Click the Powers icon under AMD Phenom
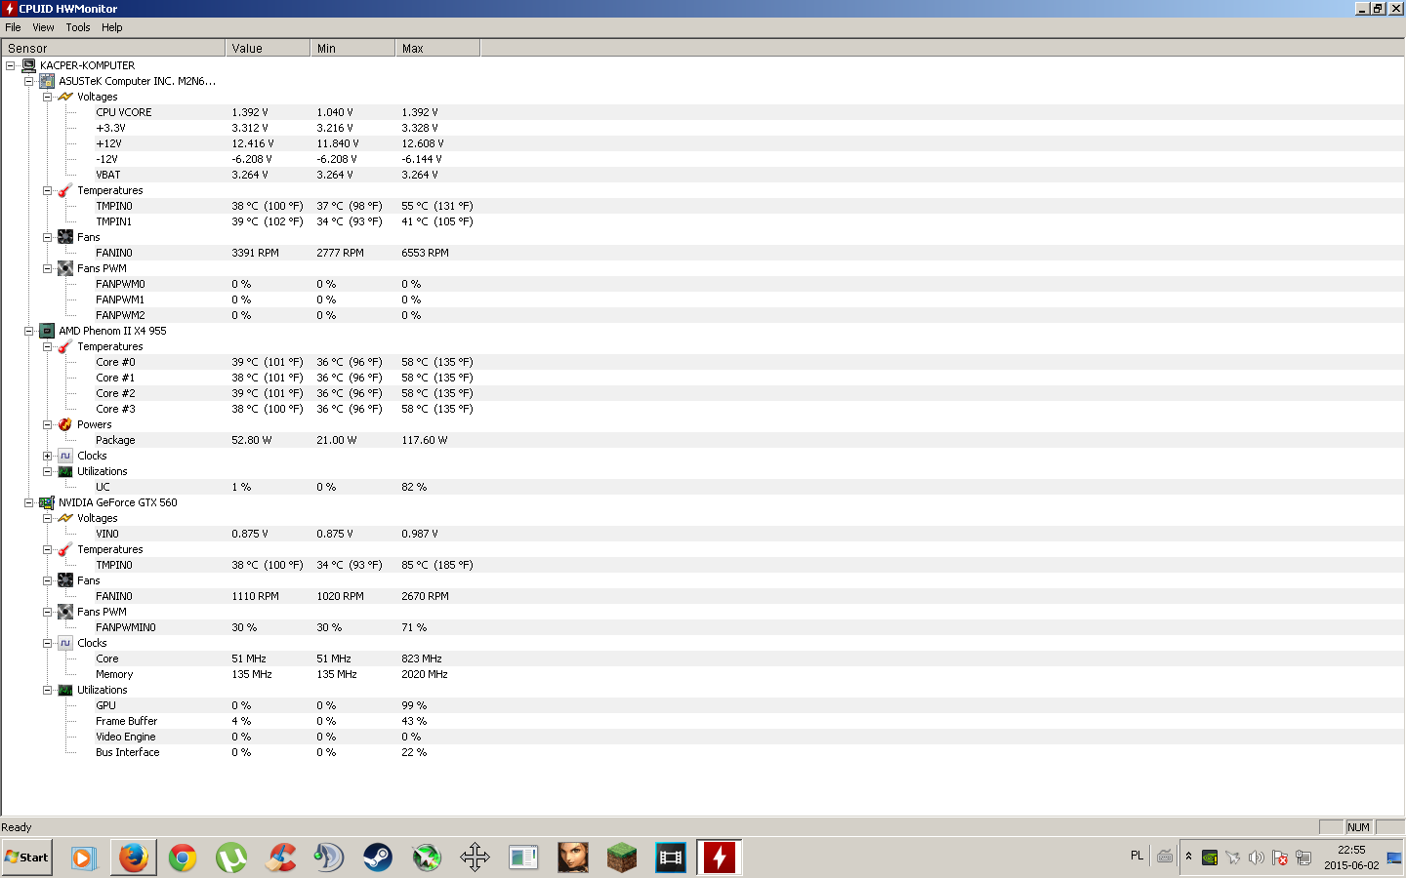Screen dimensions: 1406x878 65,424
